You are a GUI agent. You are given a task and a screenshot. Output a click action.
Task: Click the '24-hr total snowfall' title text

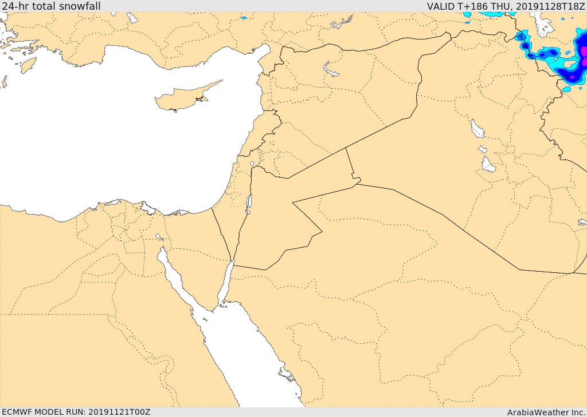coord(51,6)
